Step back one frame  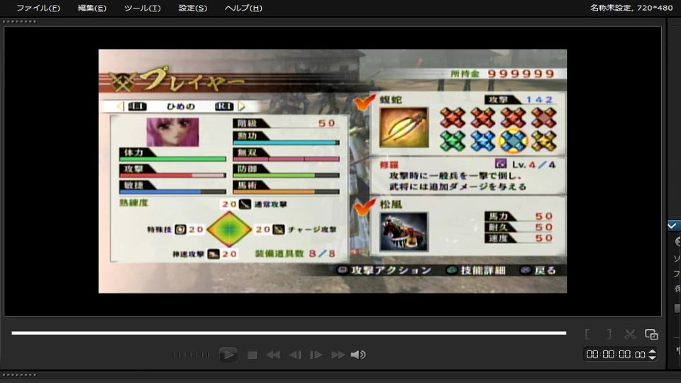(x=295, y=355)
